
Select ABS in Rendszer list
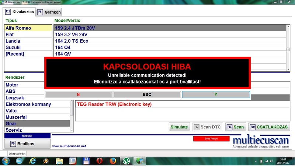point(24,91)
